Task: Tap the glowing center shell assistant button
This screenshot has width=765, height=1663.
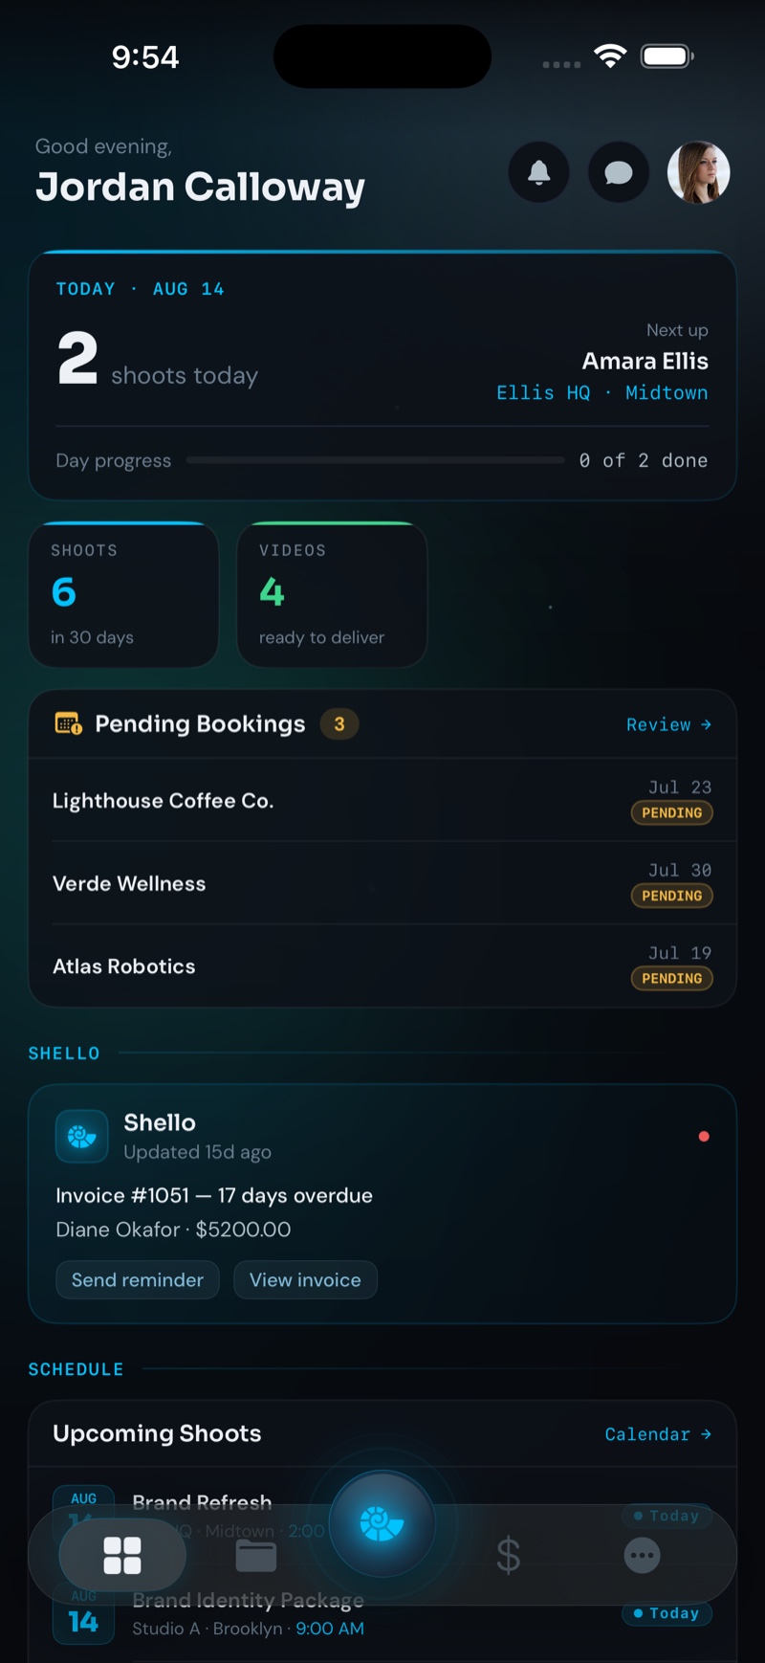Action: coord(382,1523)
